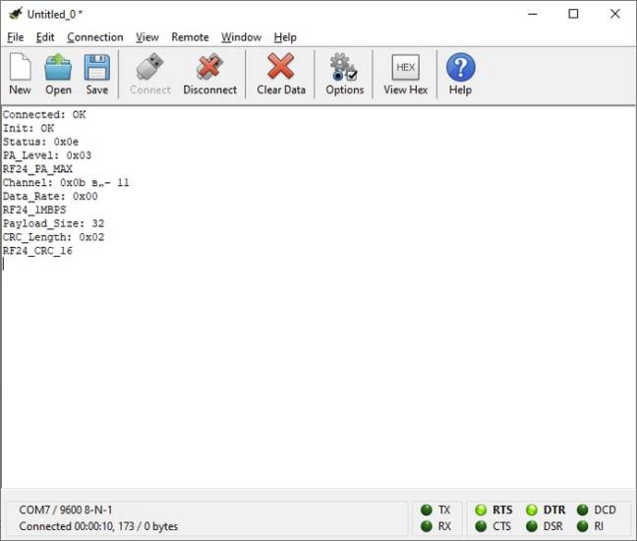The image size is (637, 541).
Task: Expand the Window menu
Action: click(x=241, y=37)
